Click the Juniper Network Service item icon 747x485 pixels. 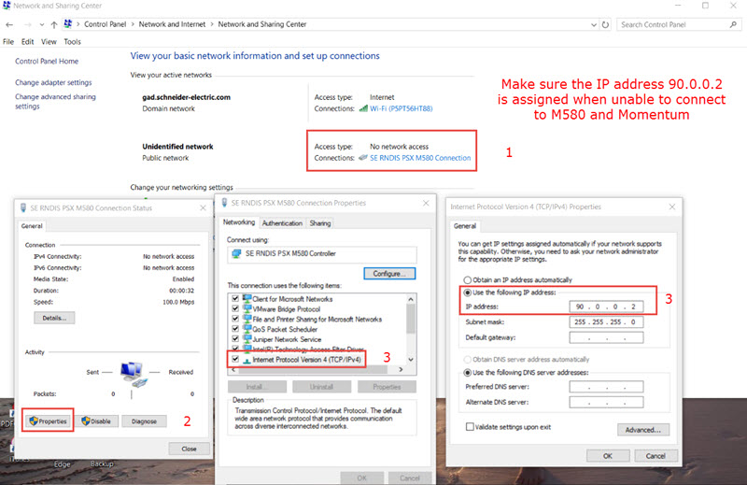[x=247, y=338]
